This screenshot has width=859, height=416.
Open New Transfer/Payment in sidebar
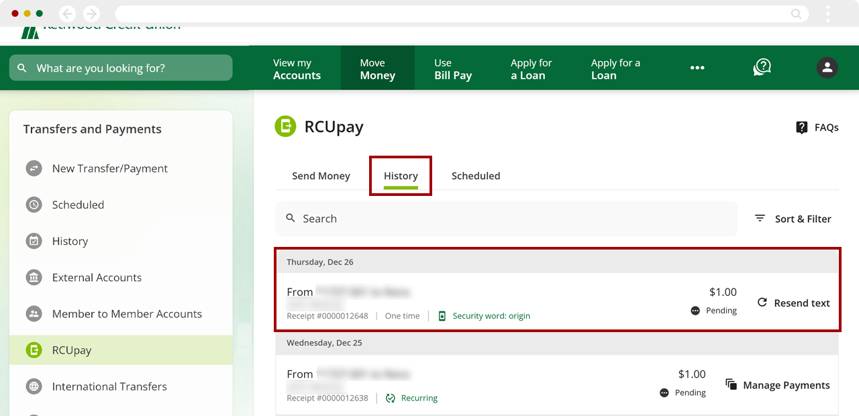tap(110, 168)
